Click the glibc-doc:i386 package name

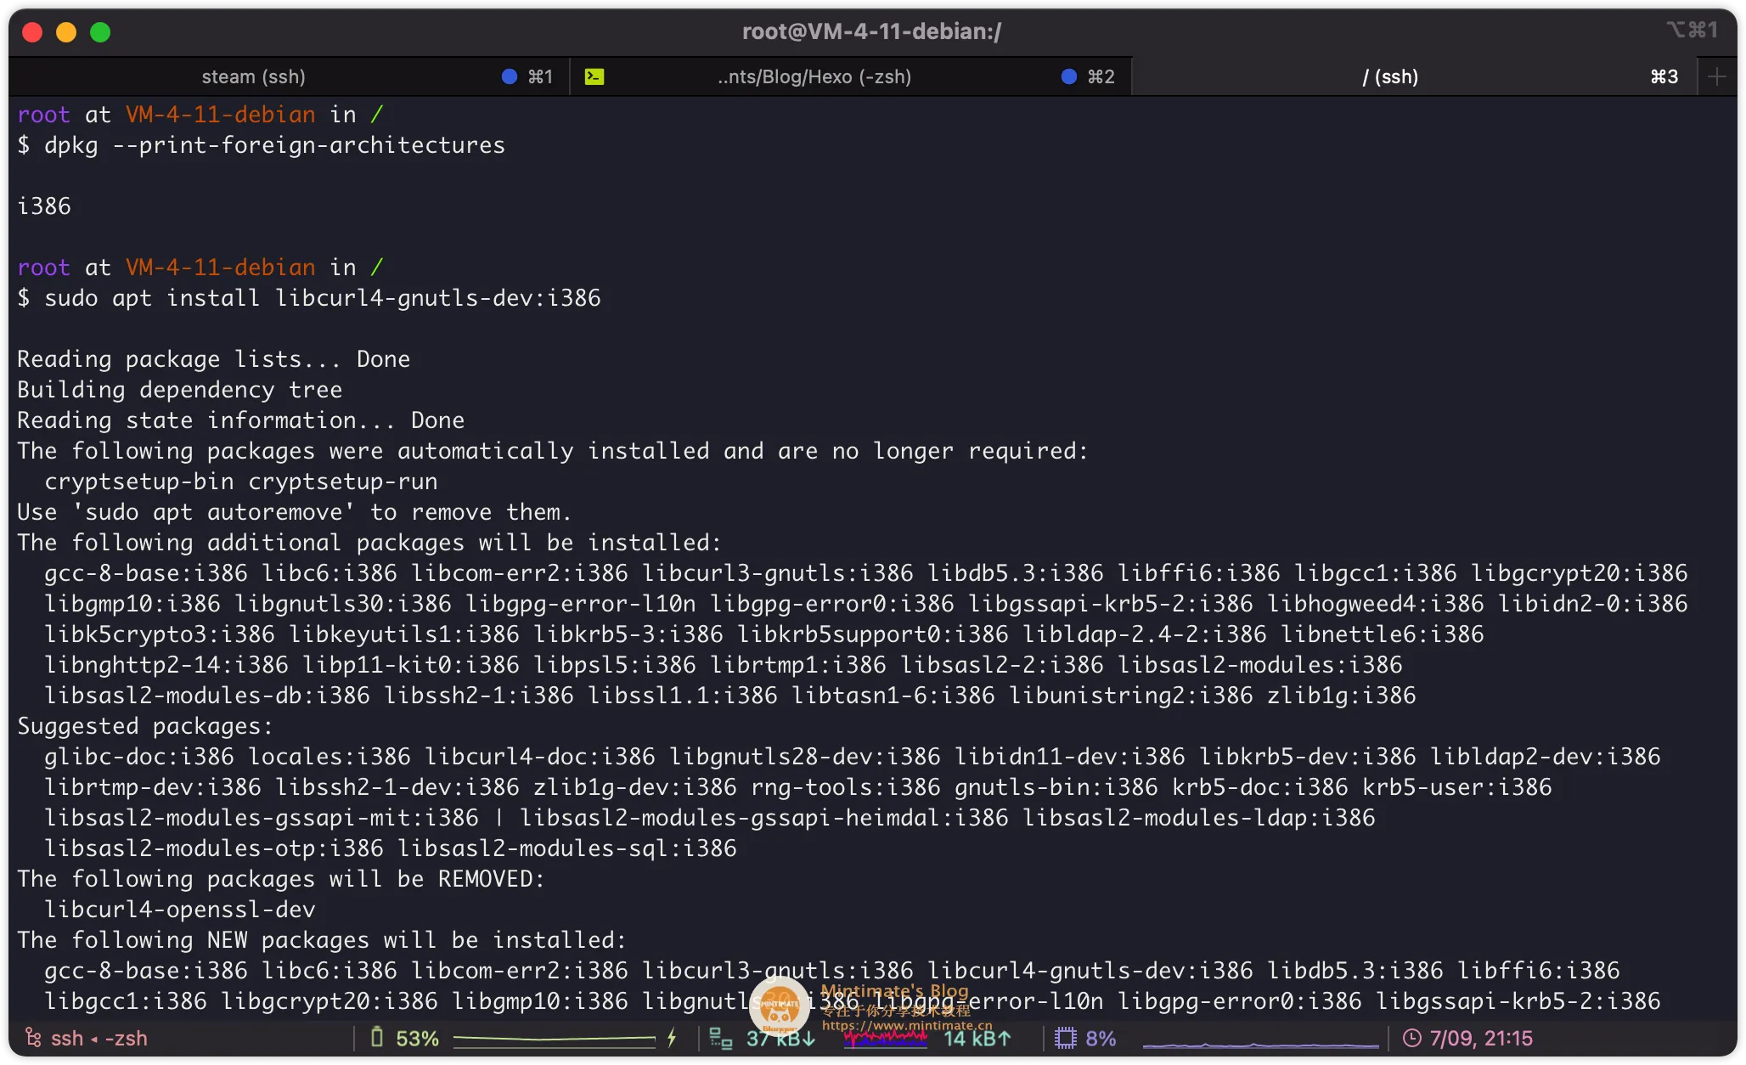point(139,757)
